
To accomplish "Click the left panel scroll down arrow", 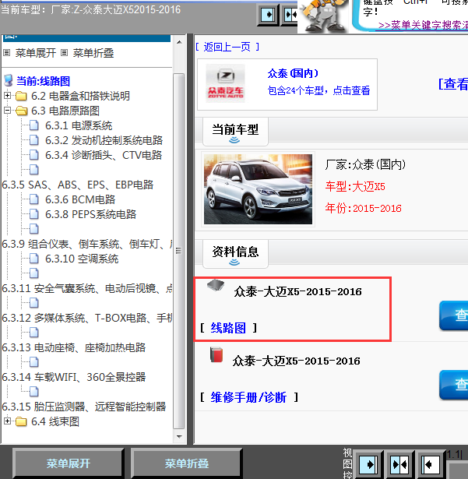I will [x=180, y=437].
